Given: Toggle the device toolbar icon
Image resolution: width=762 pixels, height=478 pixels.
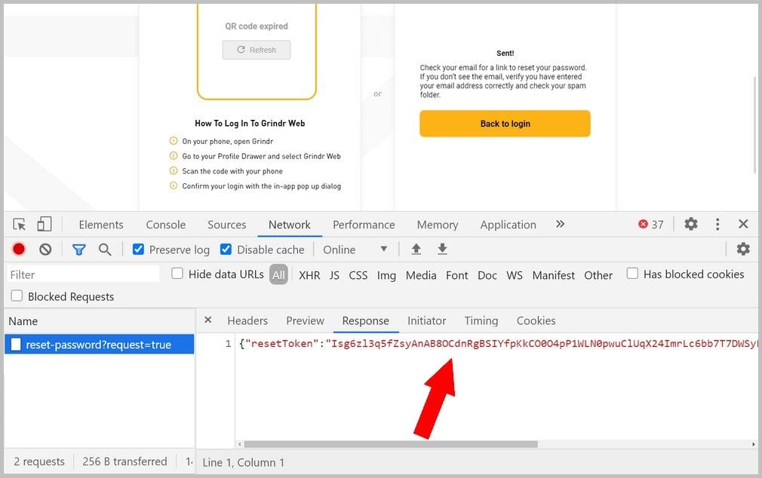Looking at the screenshot, I should tap(45, 224).
